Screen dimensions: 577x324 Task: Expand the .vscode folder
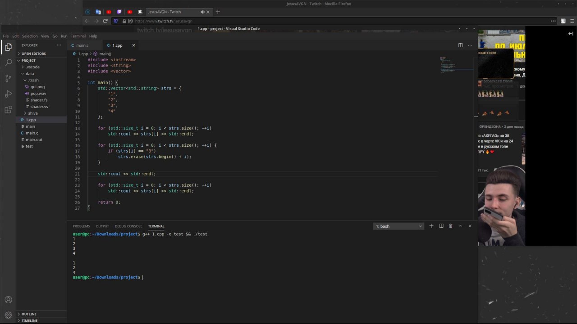point(41,67)
